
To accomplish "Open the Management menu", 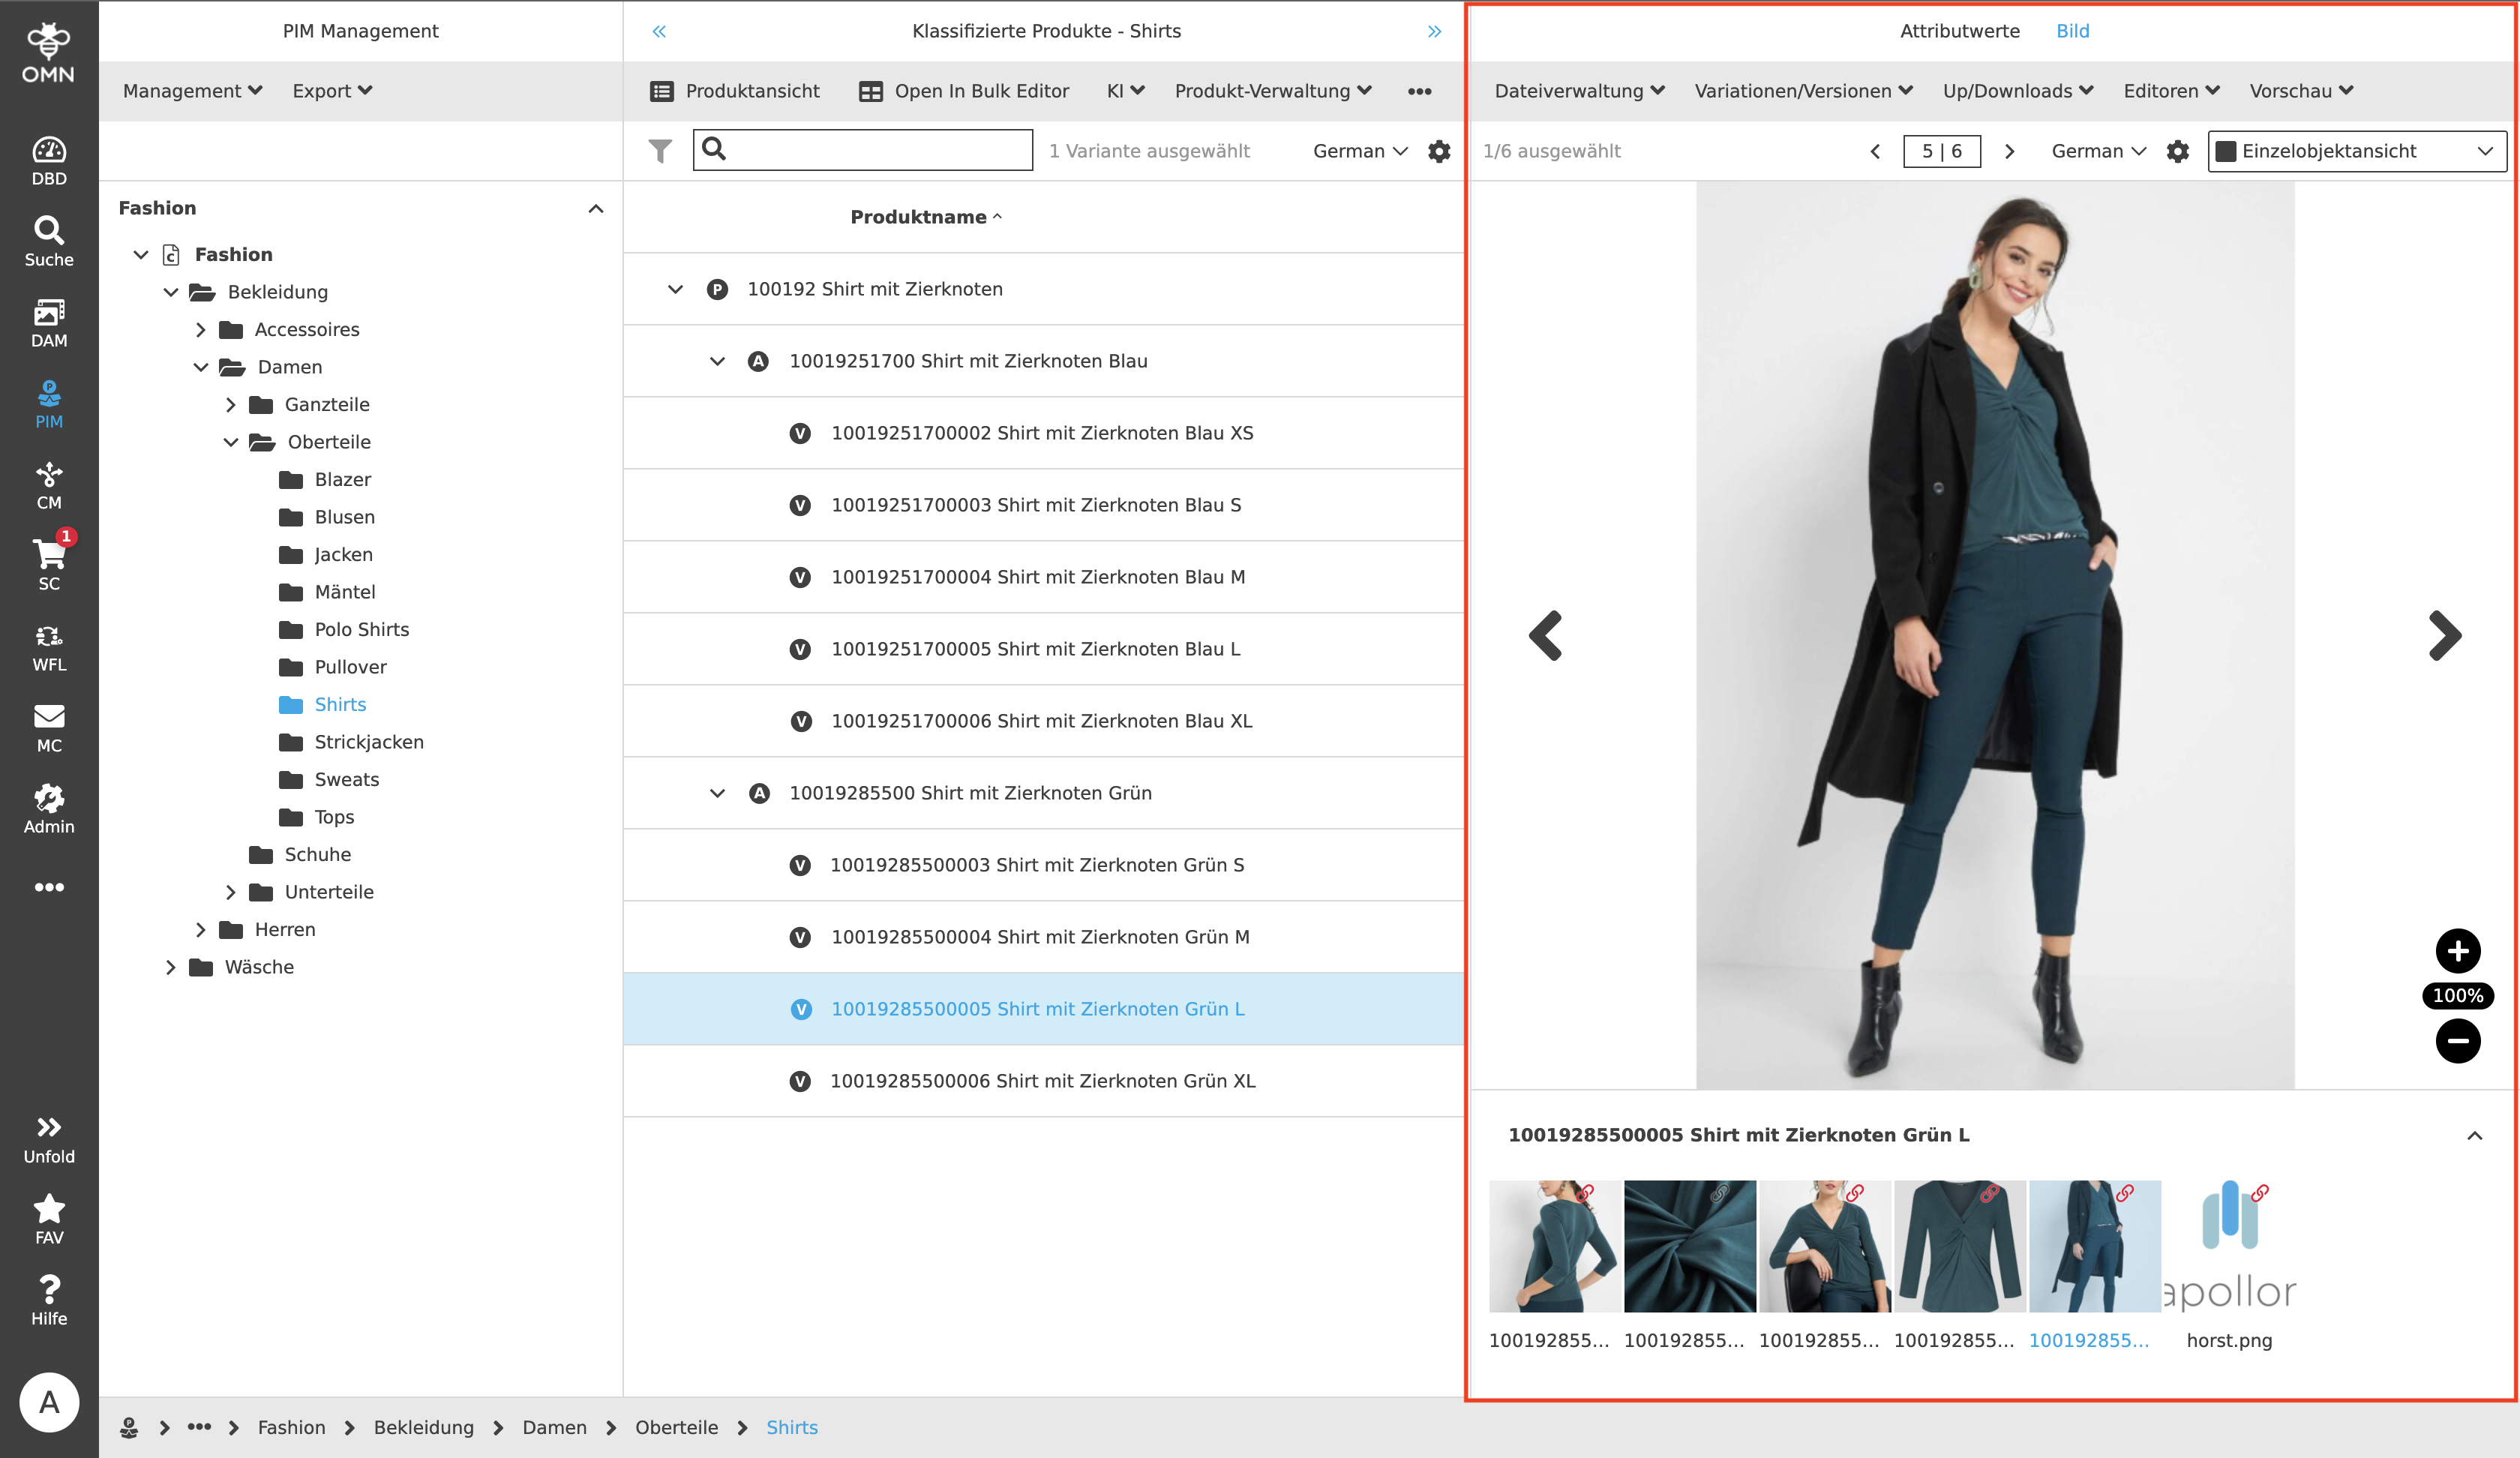I will coord(192,90).
